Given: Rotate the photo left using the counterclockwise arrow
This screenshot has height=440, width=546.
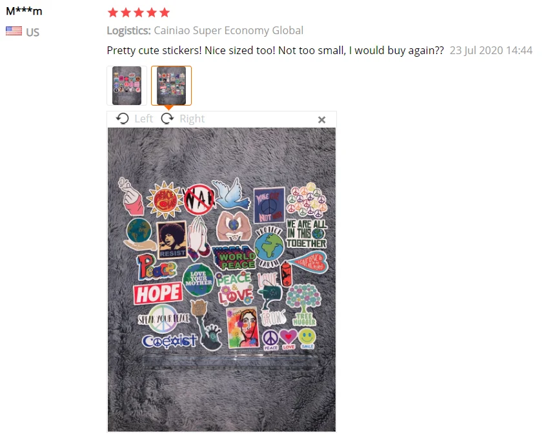Looking at the screenshot, I should [122, 119].
